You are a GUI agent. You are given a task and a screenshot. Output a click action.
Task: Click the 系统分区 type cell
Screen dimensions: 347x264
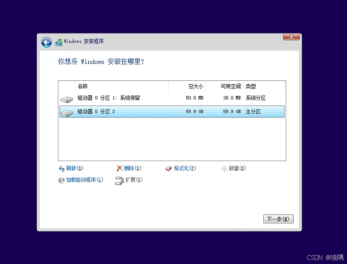[x=256, y=98]
